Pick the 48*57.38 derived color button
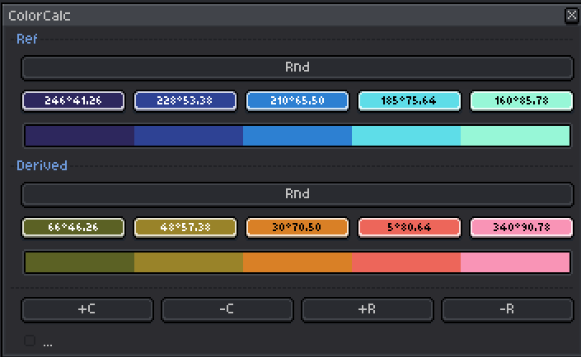This screenshot has height=357, width=581. [185, 227]
